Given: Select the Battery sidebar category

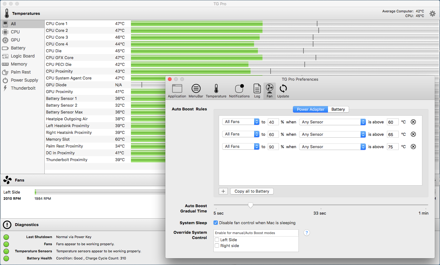Looking at the screenshot, I should [x=22, y=48].
